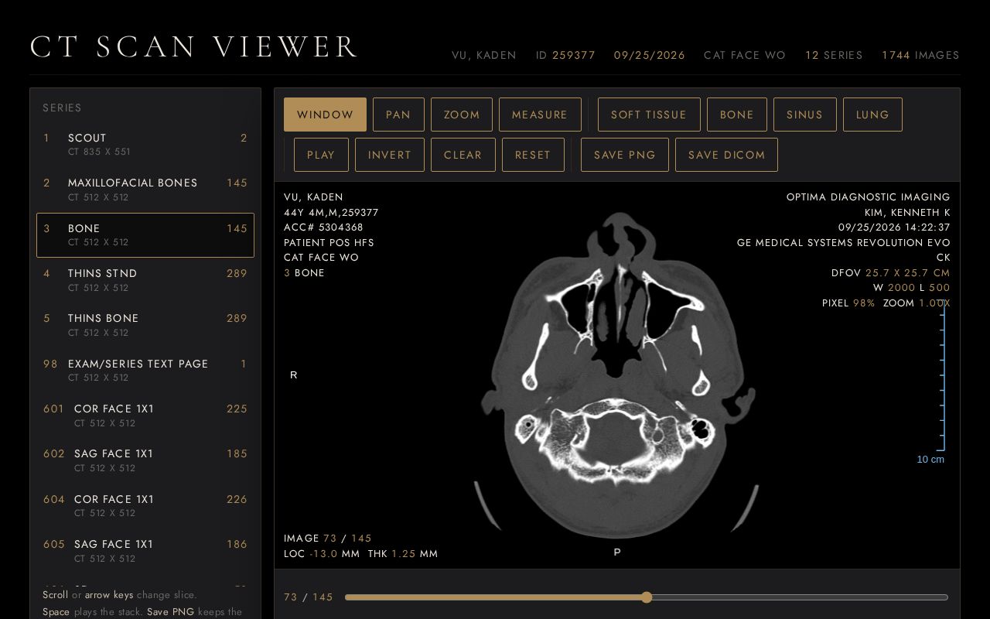Open series 604 Cor Face 1X1
Viewport: 990px width, 619px height.
(145, 506)
